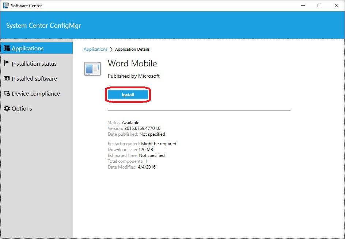The height and width of the screenshot is (239, 345).
Task: Click the Word Mobile title heading
Action: [x=132, y=63]
